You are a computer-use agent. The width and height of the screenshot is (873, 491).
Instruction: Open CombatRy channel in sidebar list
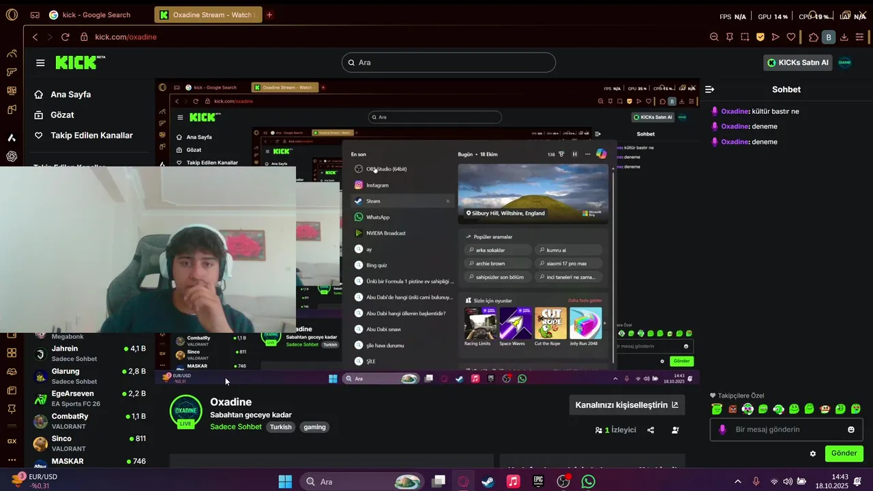90,421
